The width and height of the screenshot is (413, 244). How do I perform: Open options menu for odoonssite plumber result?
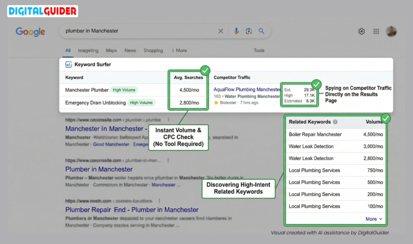(168, 120)
